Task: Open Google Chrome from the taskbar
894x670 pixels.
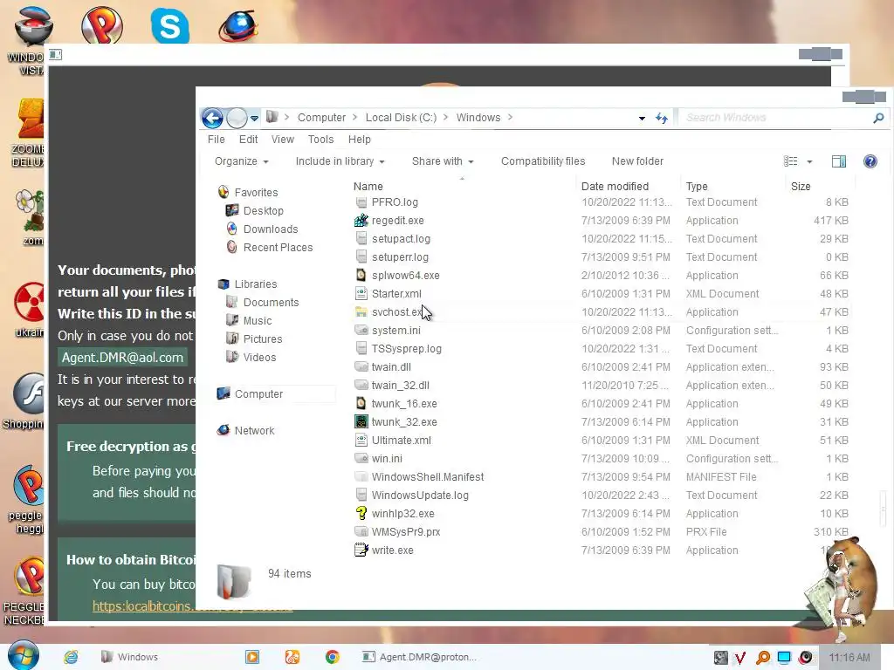Action: pyautogui.click(x=333, y=657)
